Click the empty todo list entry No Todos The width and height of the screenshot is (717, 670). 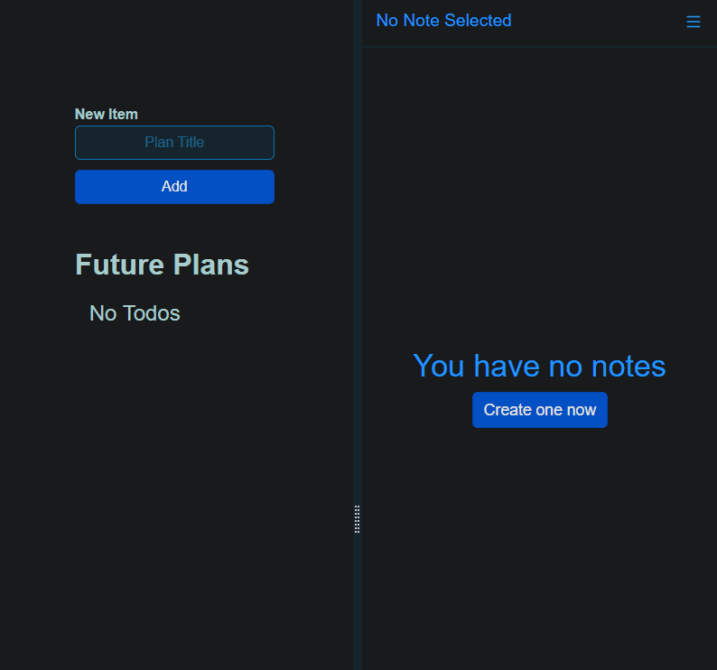pos(135,313)
